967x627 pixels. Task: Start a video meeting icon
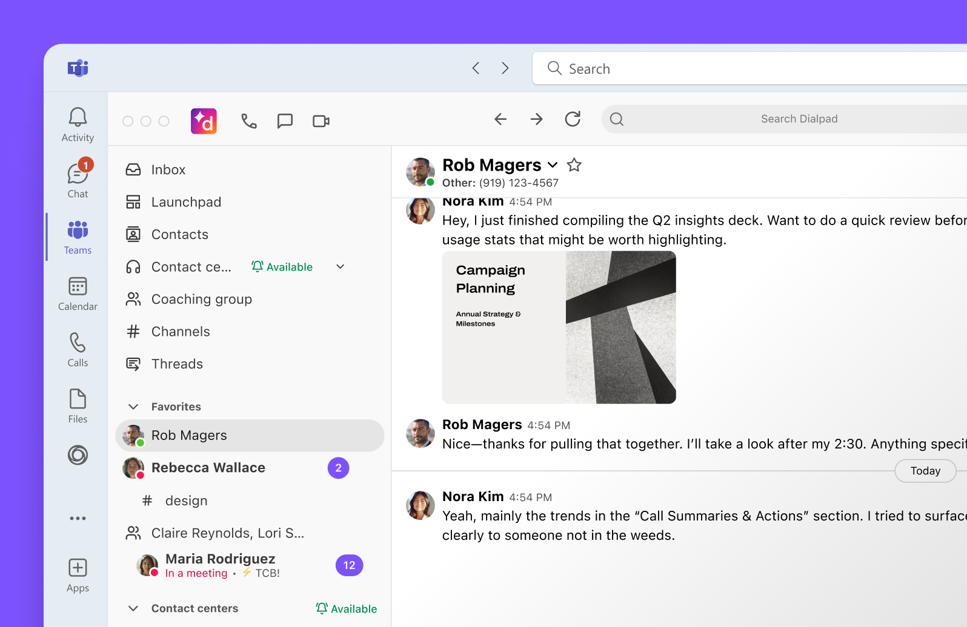(321, 121)
